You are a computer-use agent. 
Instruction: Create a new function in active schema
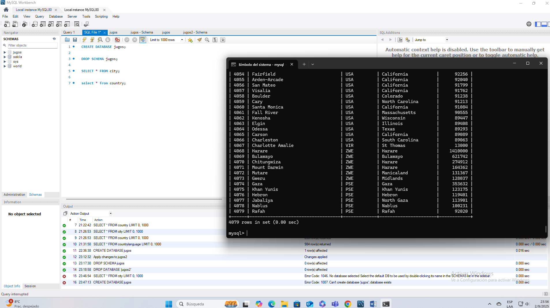(67, 24)
